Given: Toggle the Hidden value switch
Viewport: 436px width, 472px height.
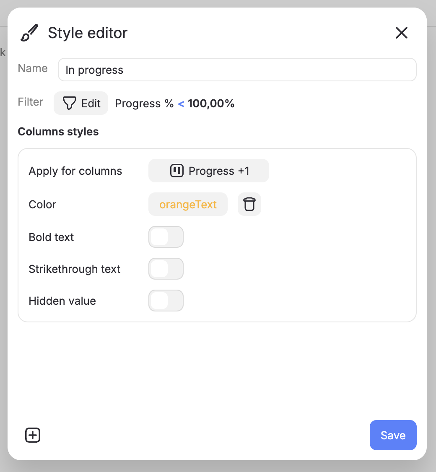Looking at the screenshot, I should coord(166,301).
